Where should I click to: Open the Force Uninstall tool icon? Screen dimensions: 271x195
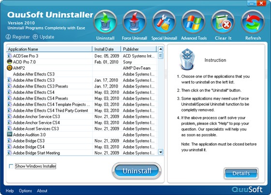[135, 22]
